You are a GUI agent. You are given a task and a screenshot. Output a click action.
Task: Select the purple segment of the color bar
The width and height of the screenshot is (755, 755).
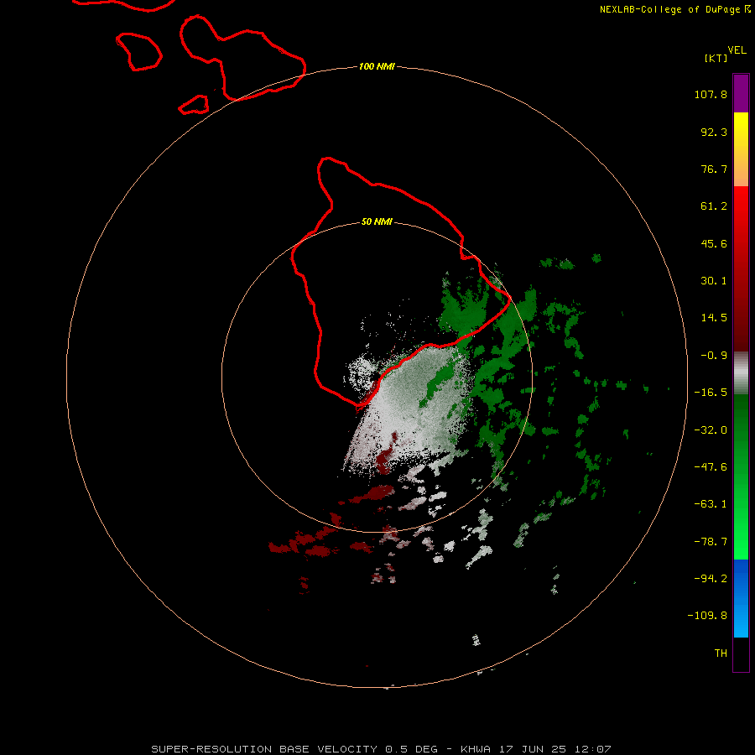(x=741, y=93)
